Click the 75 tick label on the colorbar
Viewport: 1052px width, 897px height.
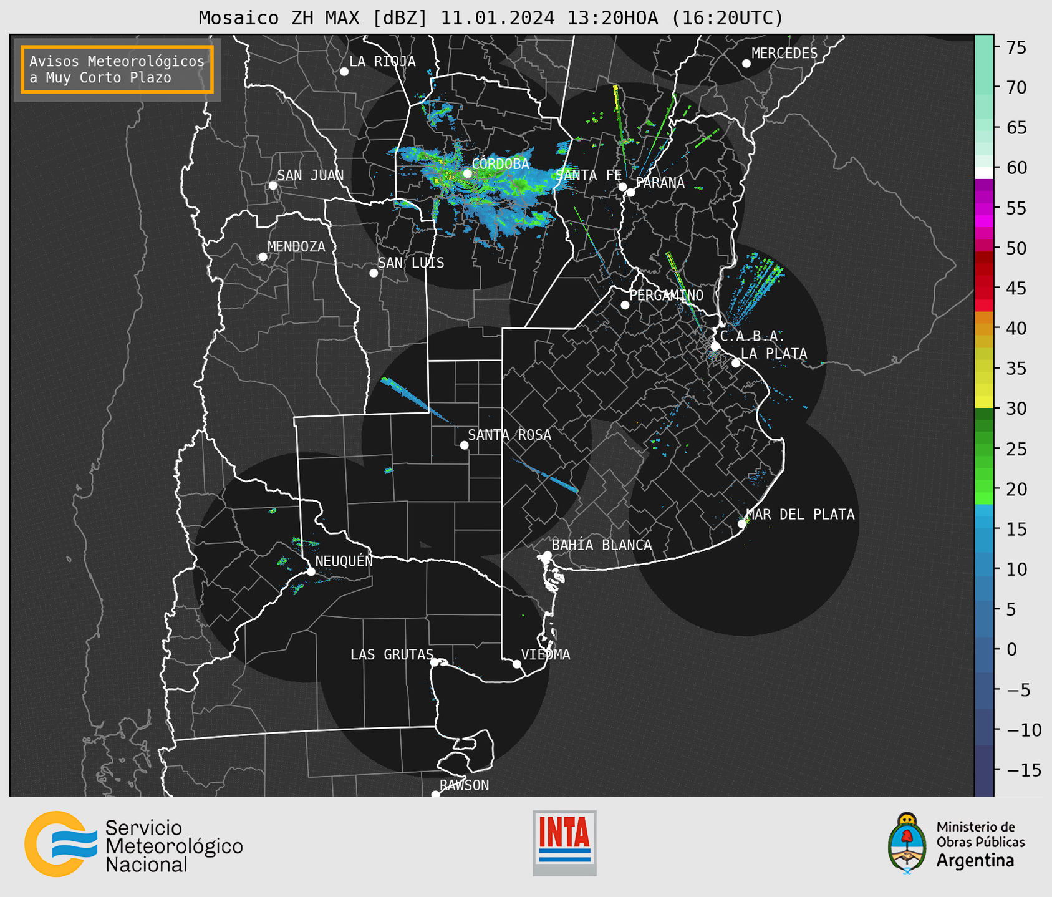1016,47
